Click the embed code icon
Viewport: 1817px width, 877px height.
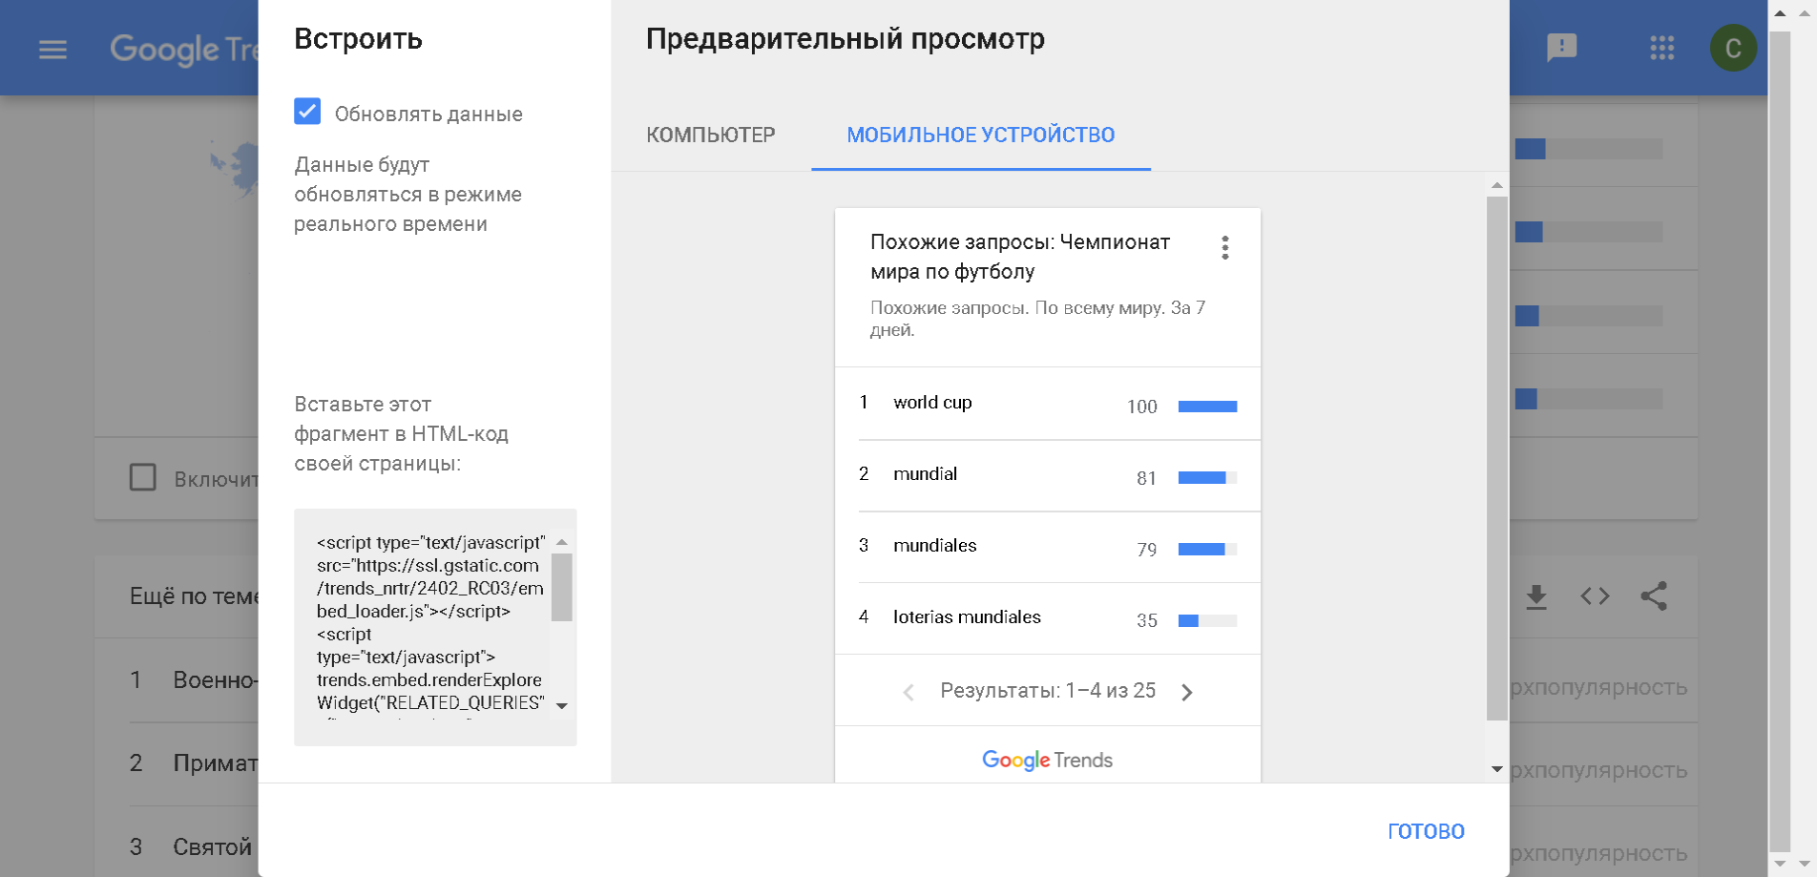click(x=1595, y=596)
